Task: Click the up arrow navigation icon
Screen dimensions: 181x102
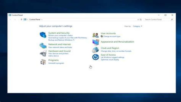Action: (21, 19)
